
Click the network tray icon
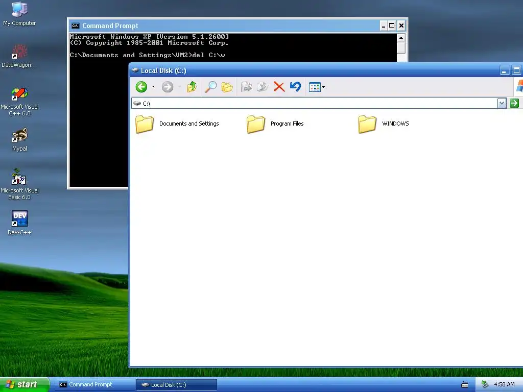[485, 384]
